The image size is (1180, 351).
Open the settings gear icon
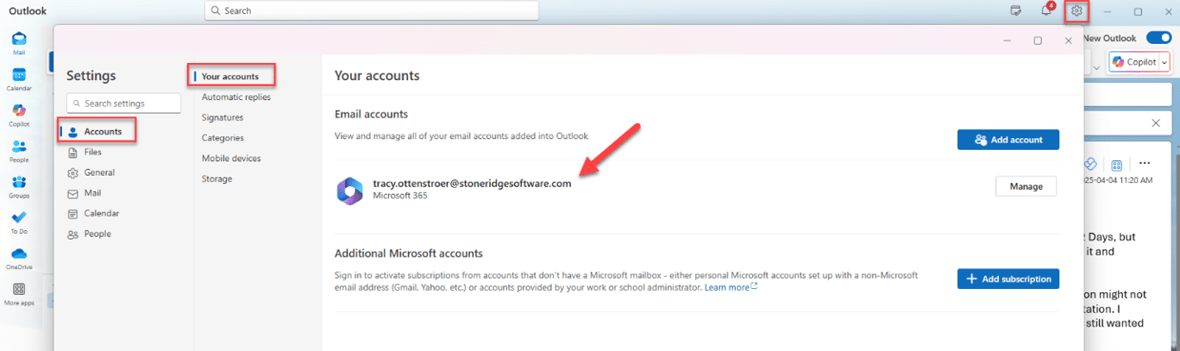point(1076,11)
